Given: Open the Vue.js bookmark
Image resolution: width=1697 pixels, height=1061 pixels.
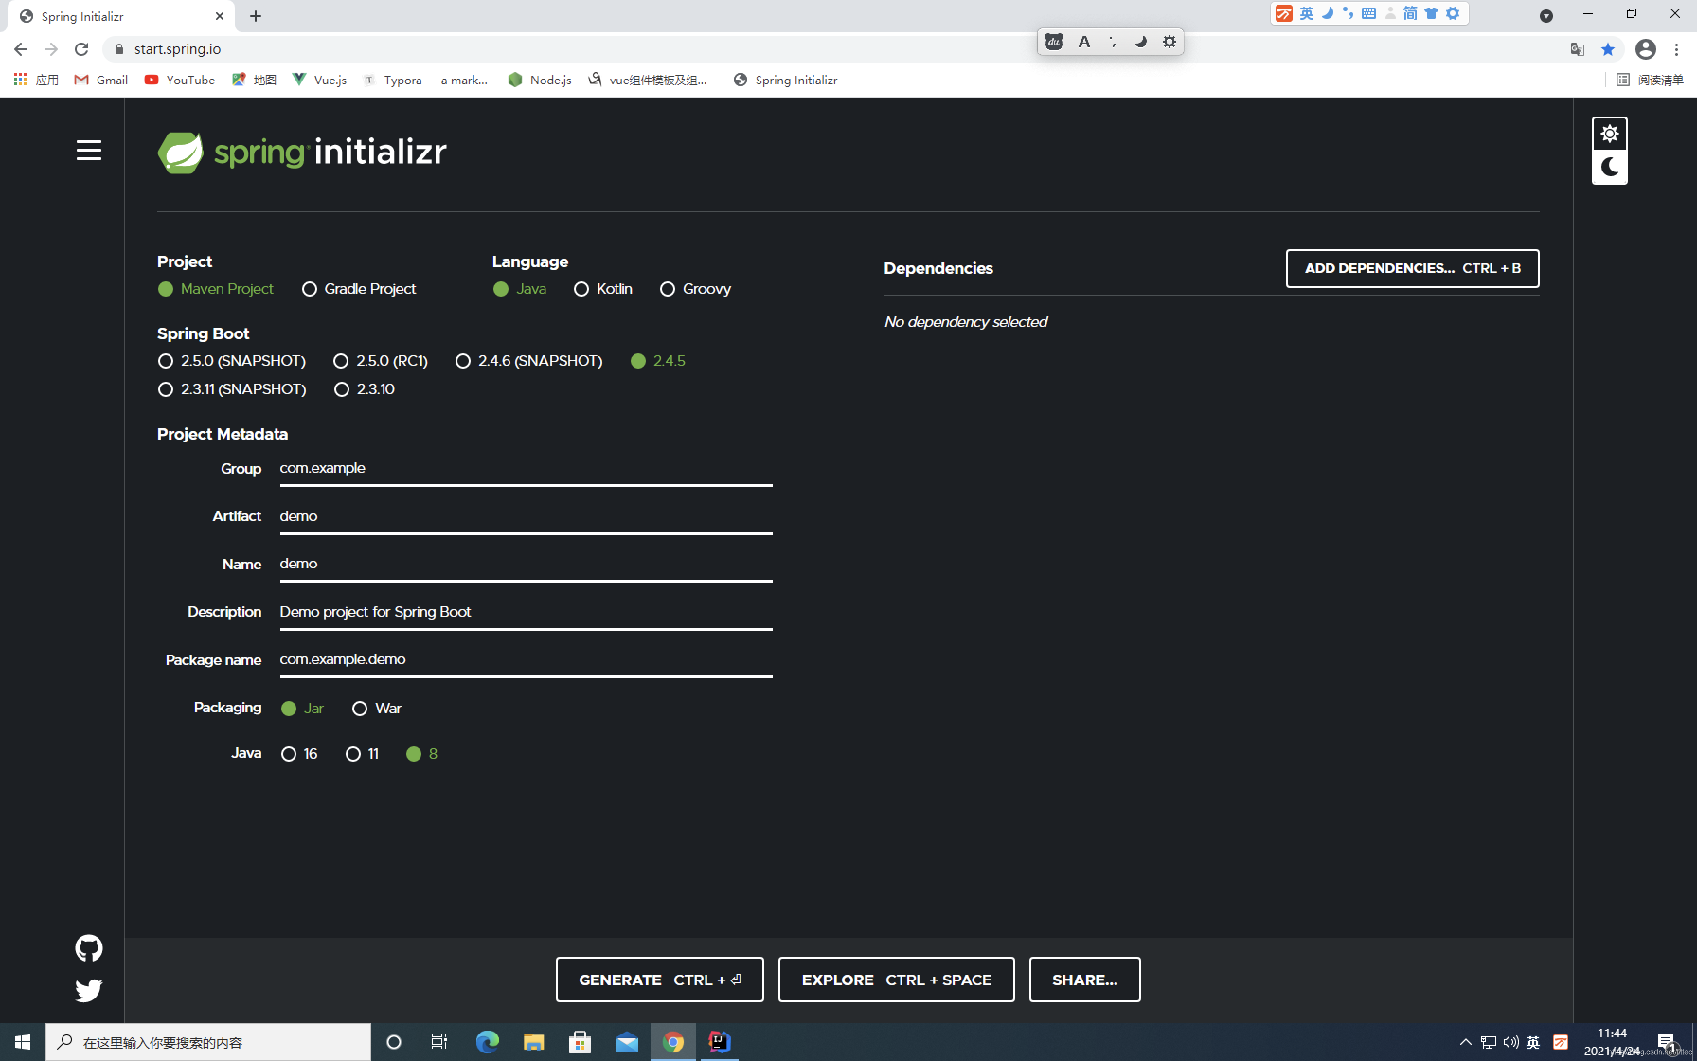Looking at the screenshot, I should coord(320,80).
